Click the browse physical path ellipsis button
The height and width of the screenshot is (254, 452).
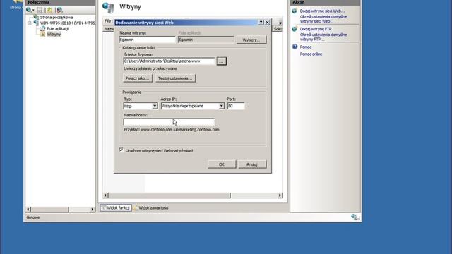pos(221,61)
